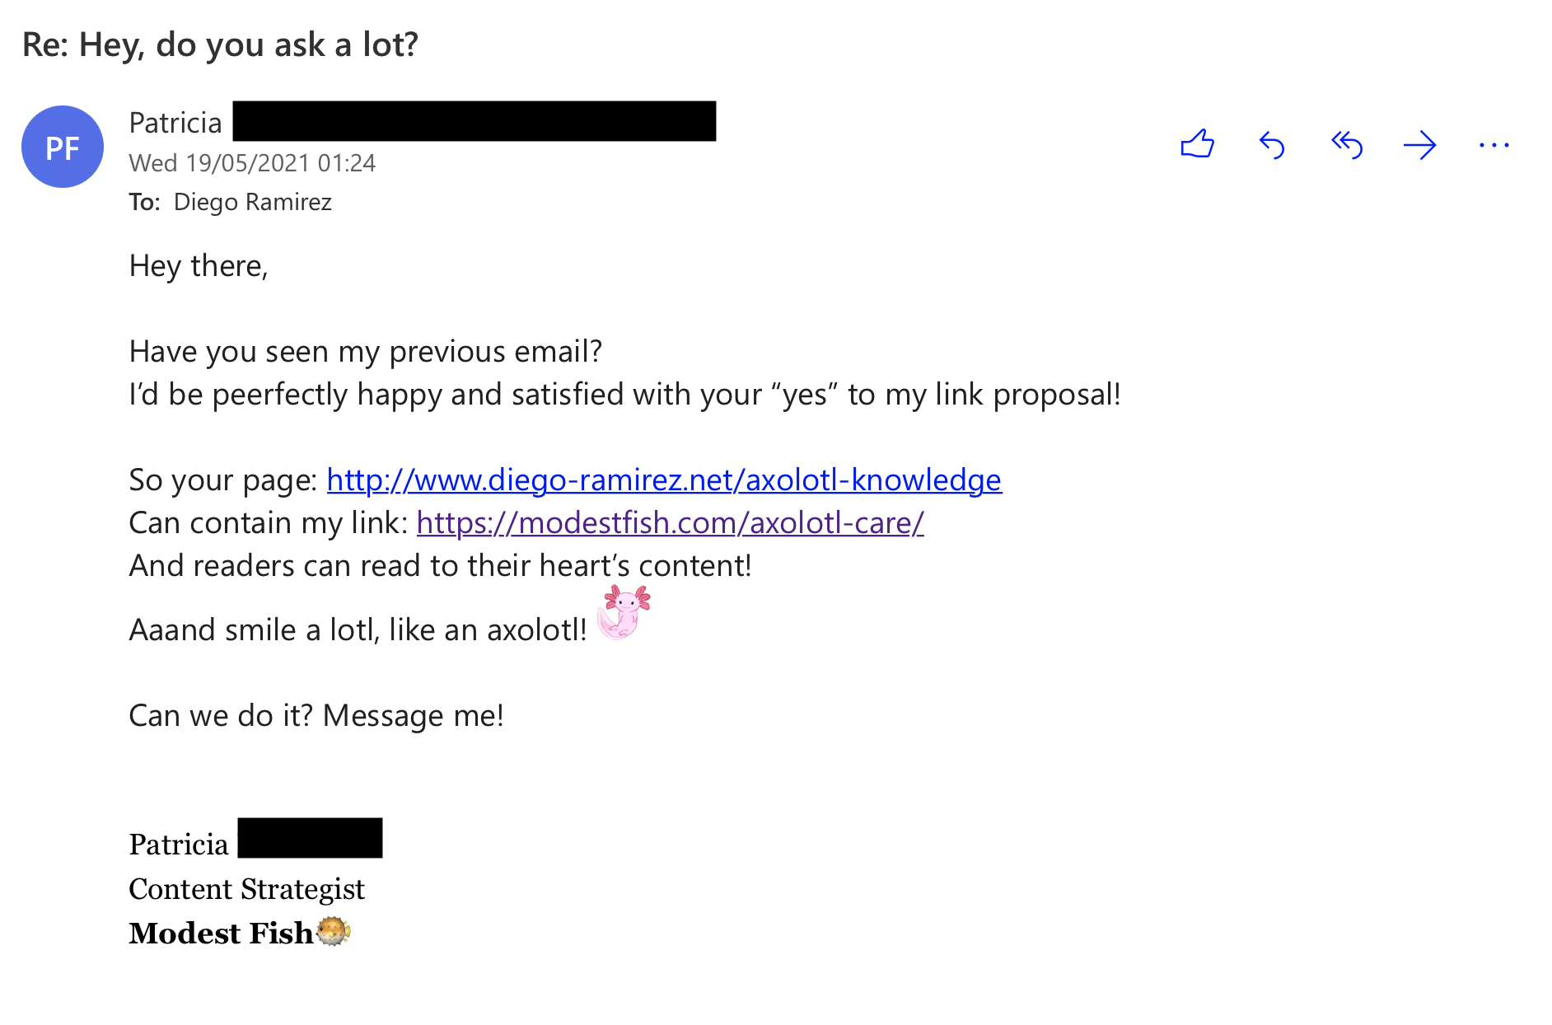The height and width of the screenshot is (1025, 1552).
Task: Click the pink axolotl image
Action: click(x=624, y=612)
